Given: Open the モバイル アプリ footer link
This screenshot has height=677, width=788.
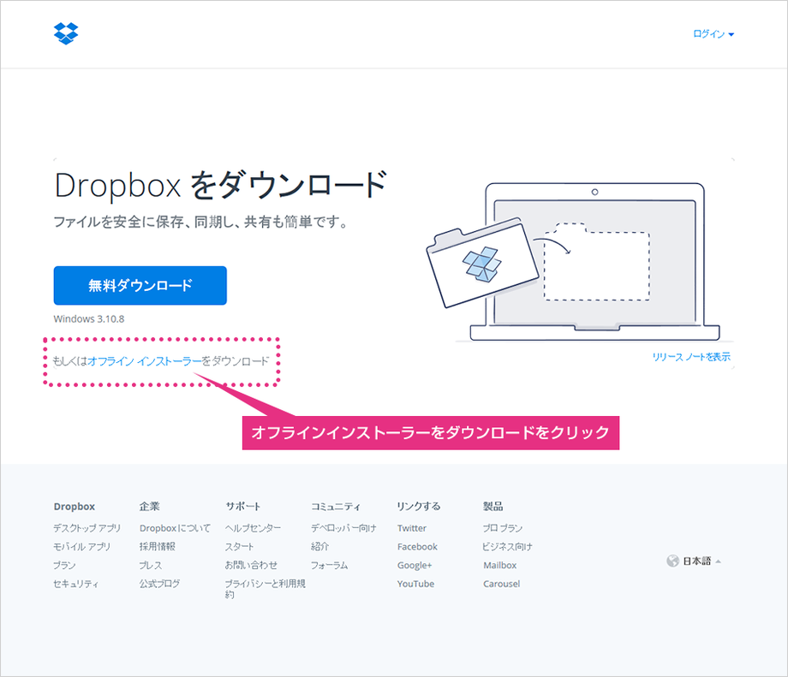Looking at the screenshot, I should click(x=82, y=546).
